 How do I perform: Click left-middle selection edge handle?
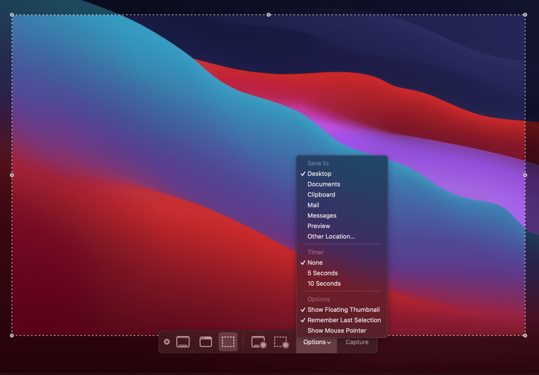click(12, 175)
